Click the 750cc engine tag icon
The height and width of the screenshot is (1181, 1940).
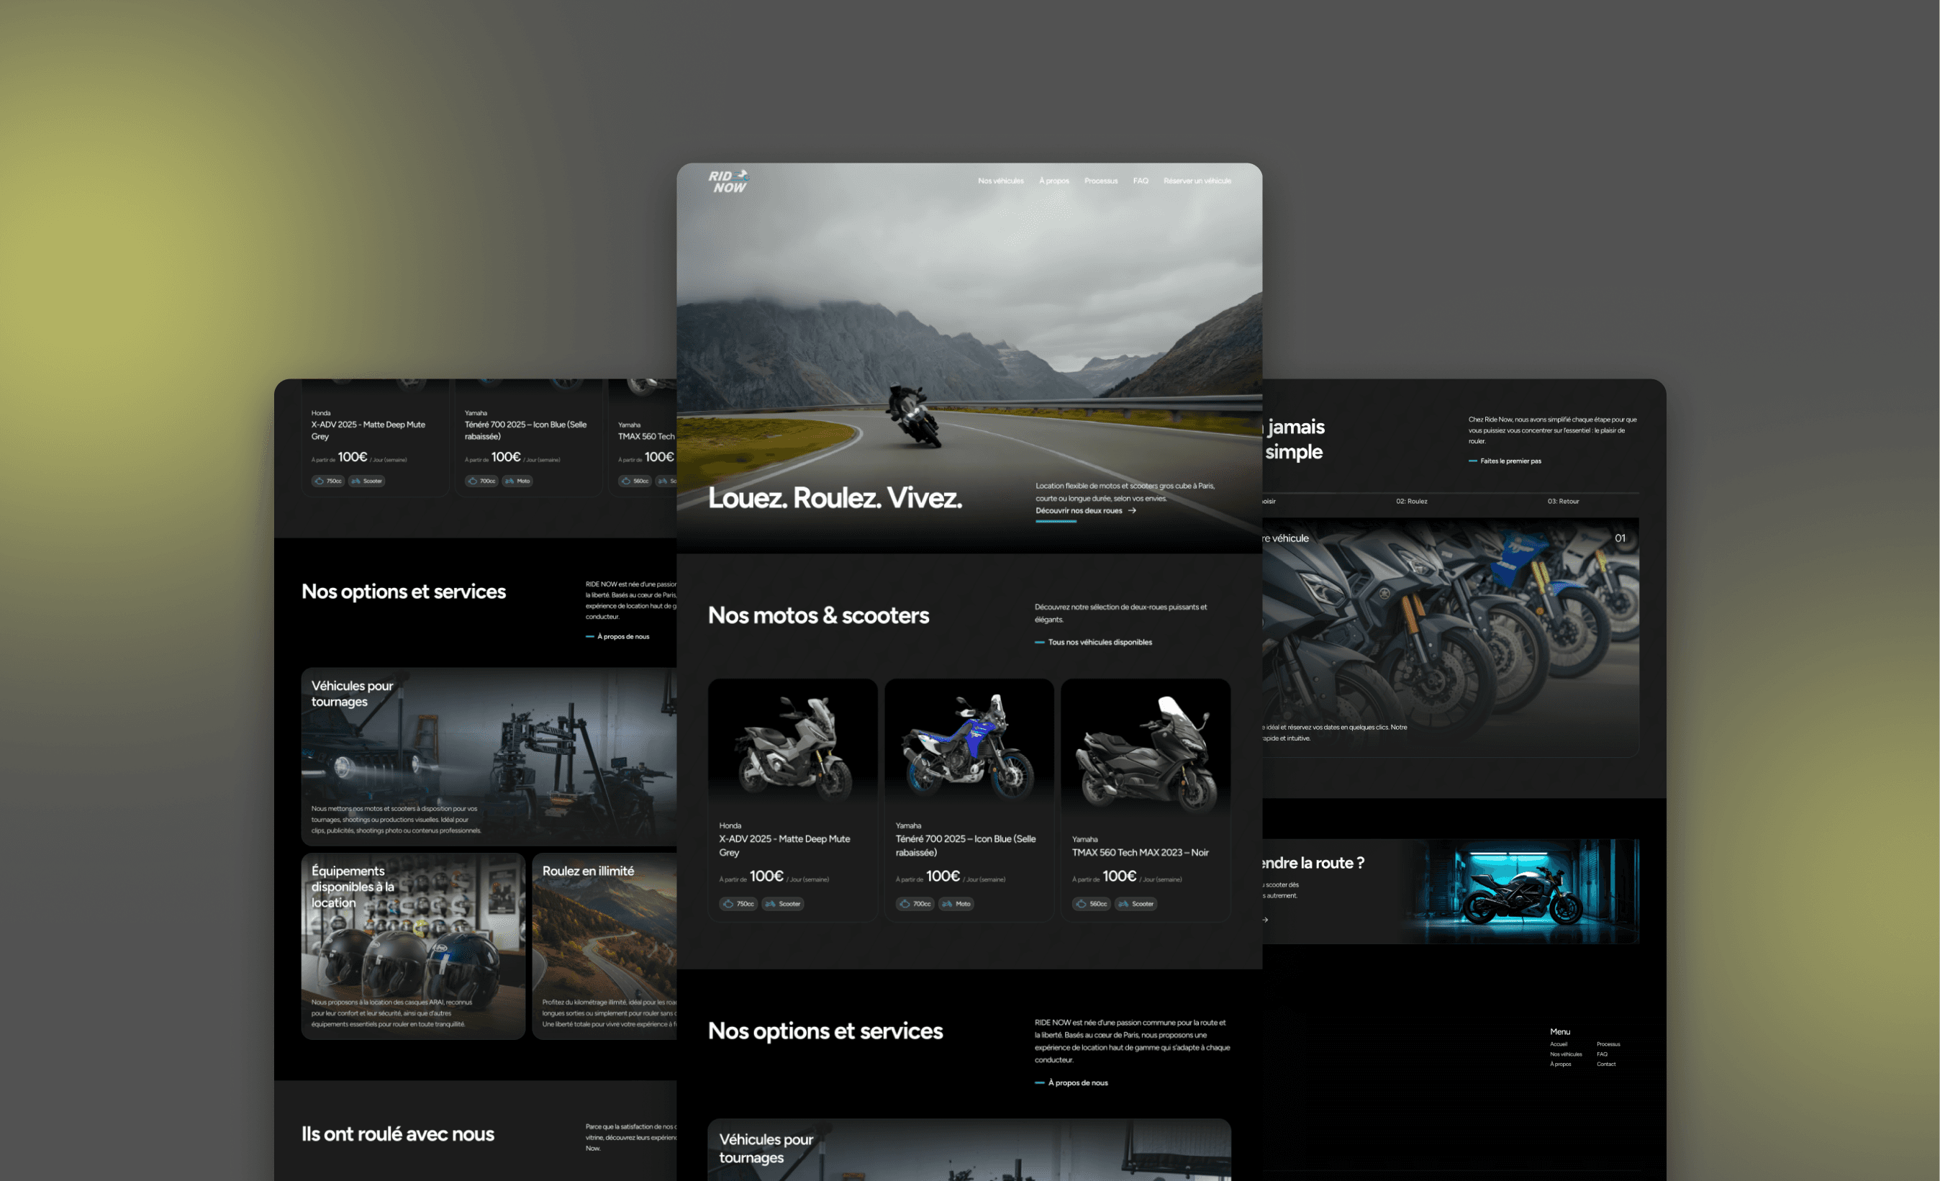coord(729,904)
